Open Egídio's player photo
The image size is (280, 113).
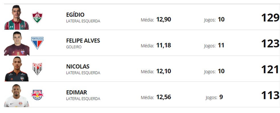click(x=17, y=17)
